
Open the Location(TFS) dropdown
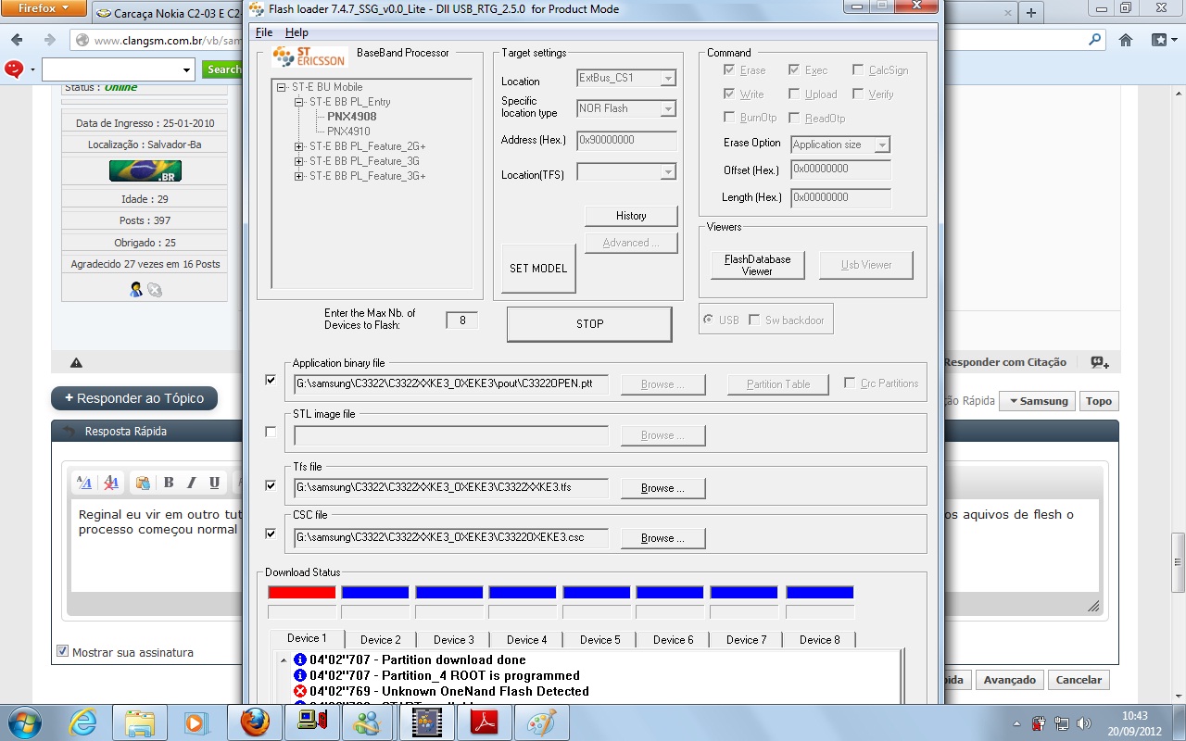(667, 172)
